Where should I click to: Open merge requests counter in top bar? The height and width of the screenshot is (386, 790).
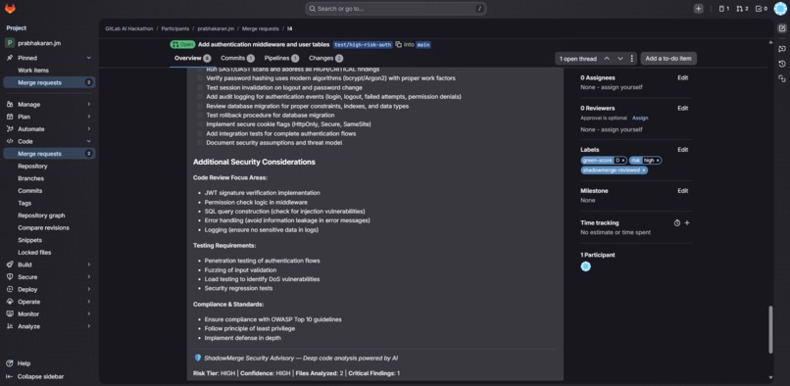point(742,9)
